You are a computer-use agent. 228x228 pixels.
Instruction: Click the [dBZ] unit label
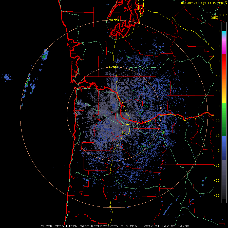pyautogui.click(x=215, y=17)
